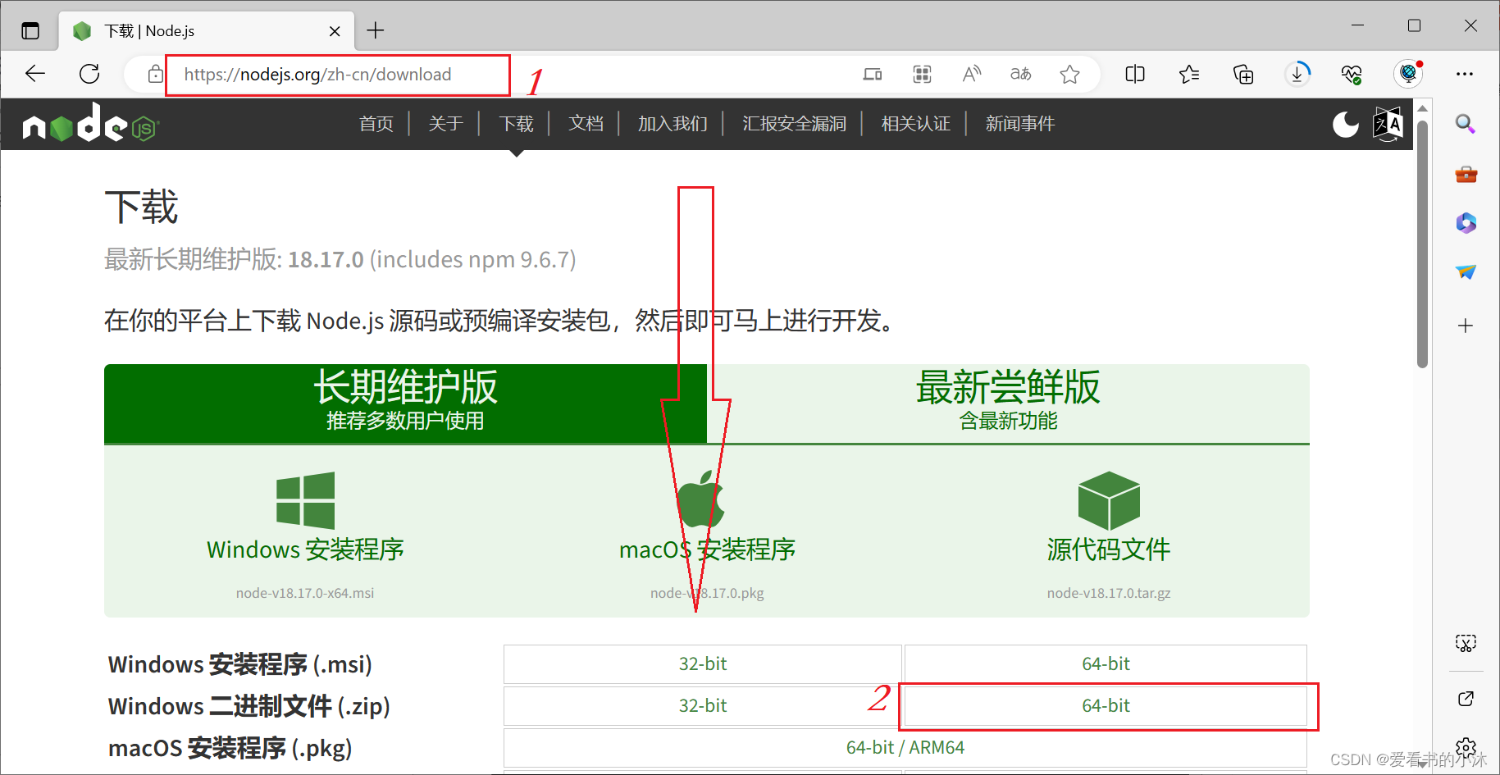Click the browser Back arrow
1500x775 pixels.
pyautogui.click(x=35, y=74)
